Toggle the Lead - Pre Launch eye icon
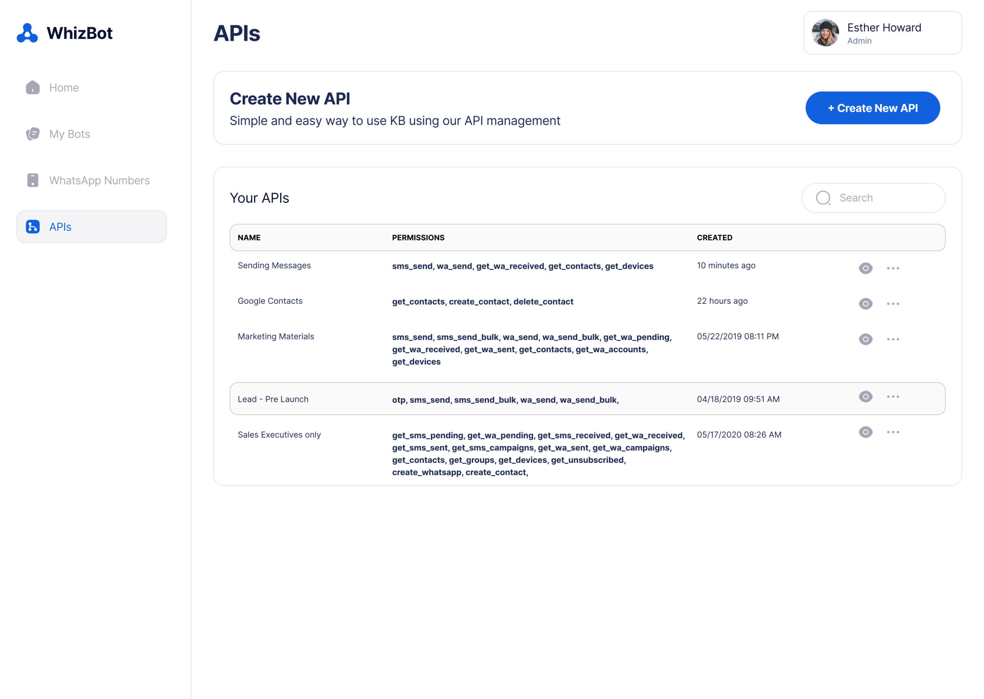The width and height of the screenshot is (984, 699). coord(865,396)
